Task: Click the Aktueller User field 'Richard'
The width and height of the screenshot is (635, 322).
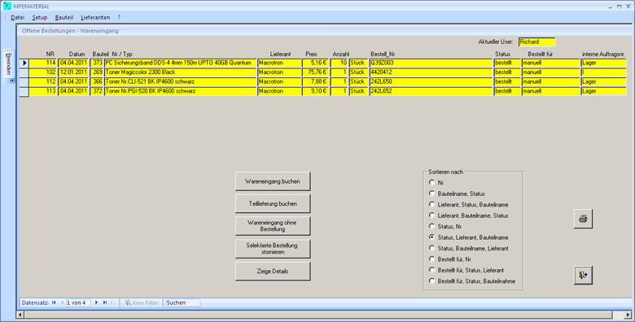Action: pos(536,42)
